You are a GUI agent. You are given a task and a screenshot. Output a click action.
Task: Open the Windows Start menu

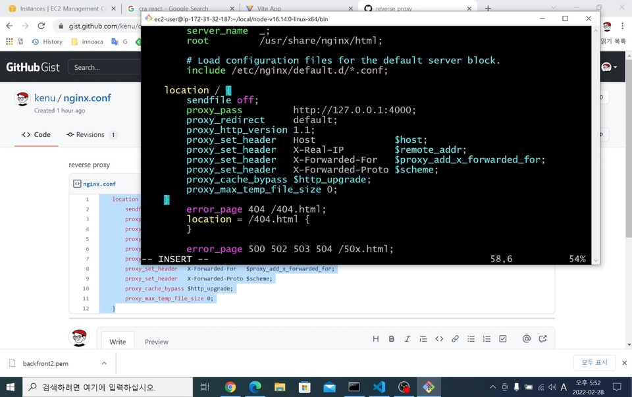click(x=11, y=387)
